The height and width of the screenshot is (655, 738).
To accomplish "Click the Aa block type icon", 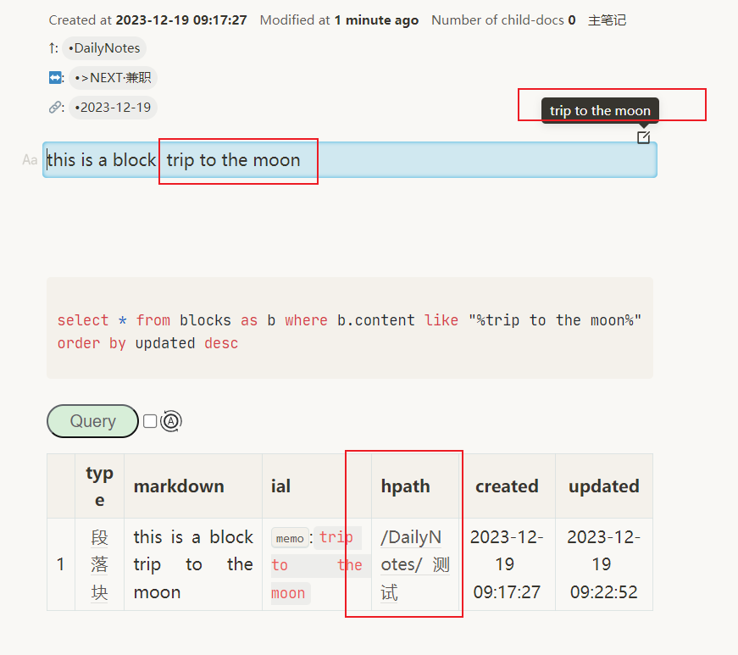I will (x=30, y=159).
